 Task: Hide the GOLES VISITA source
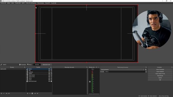(49, 75)
